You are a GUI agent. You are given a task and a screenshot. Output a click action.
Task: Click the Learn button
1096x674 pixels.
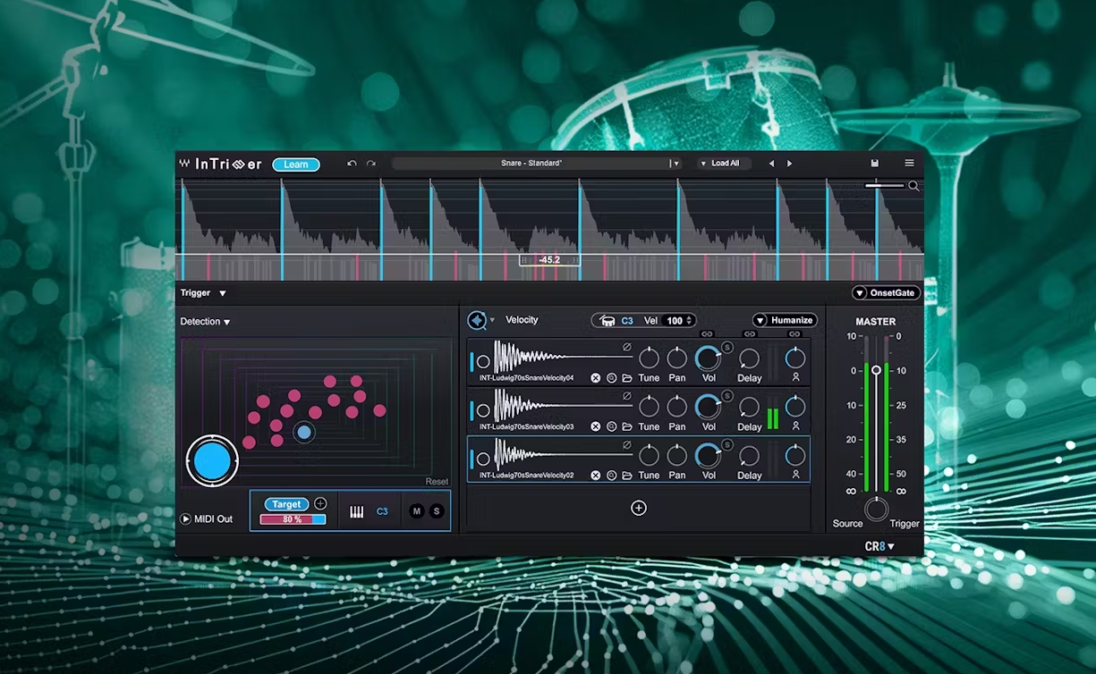[296, 164]
